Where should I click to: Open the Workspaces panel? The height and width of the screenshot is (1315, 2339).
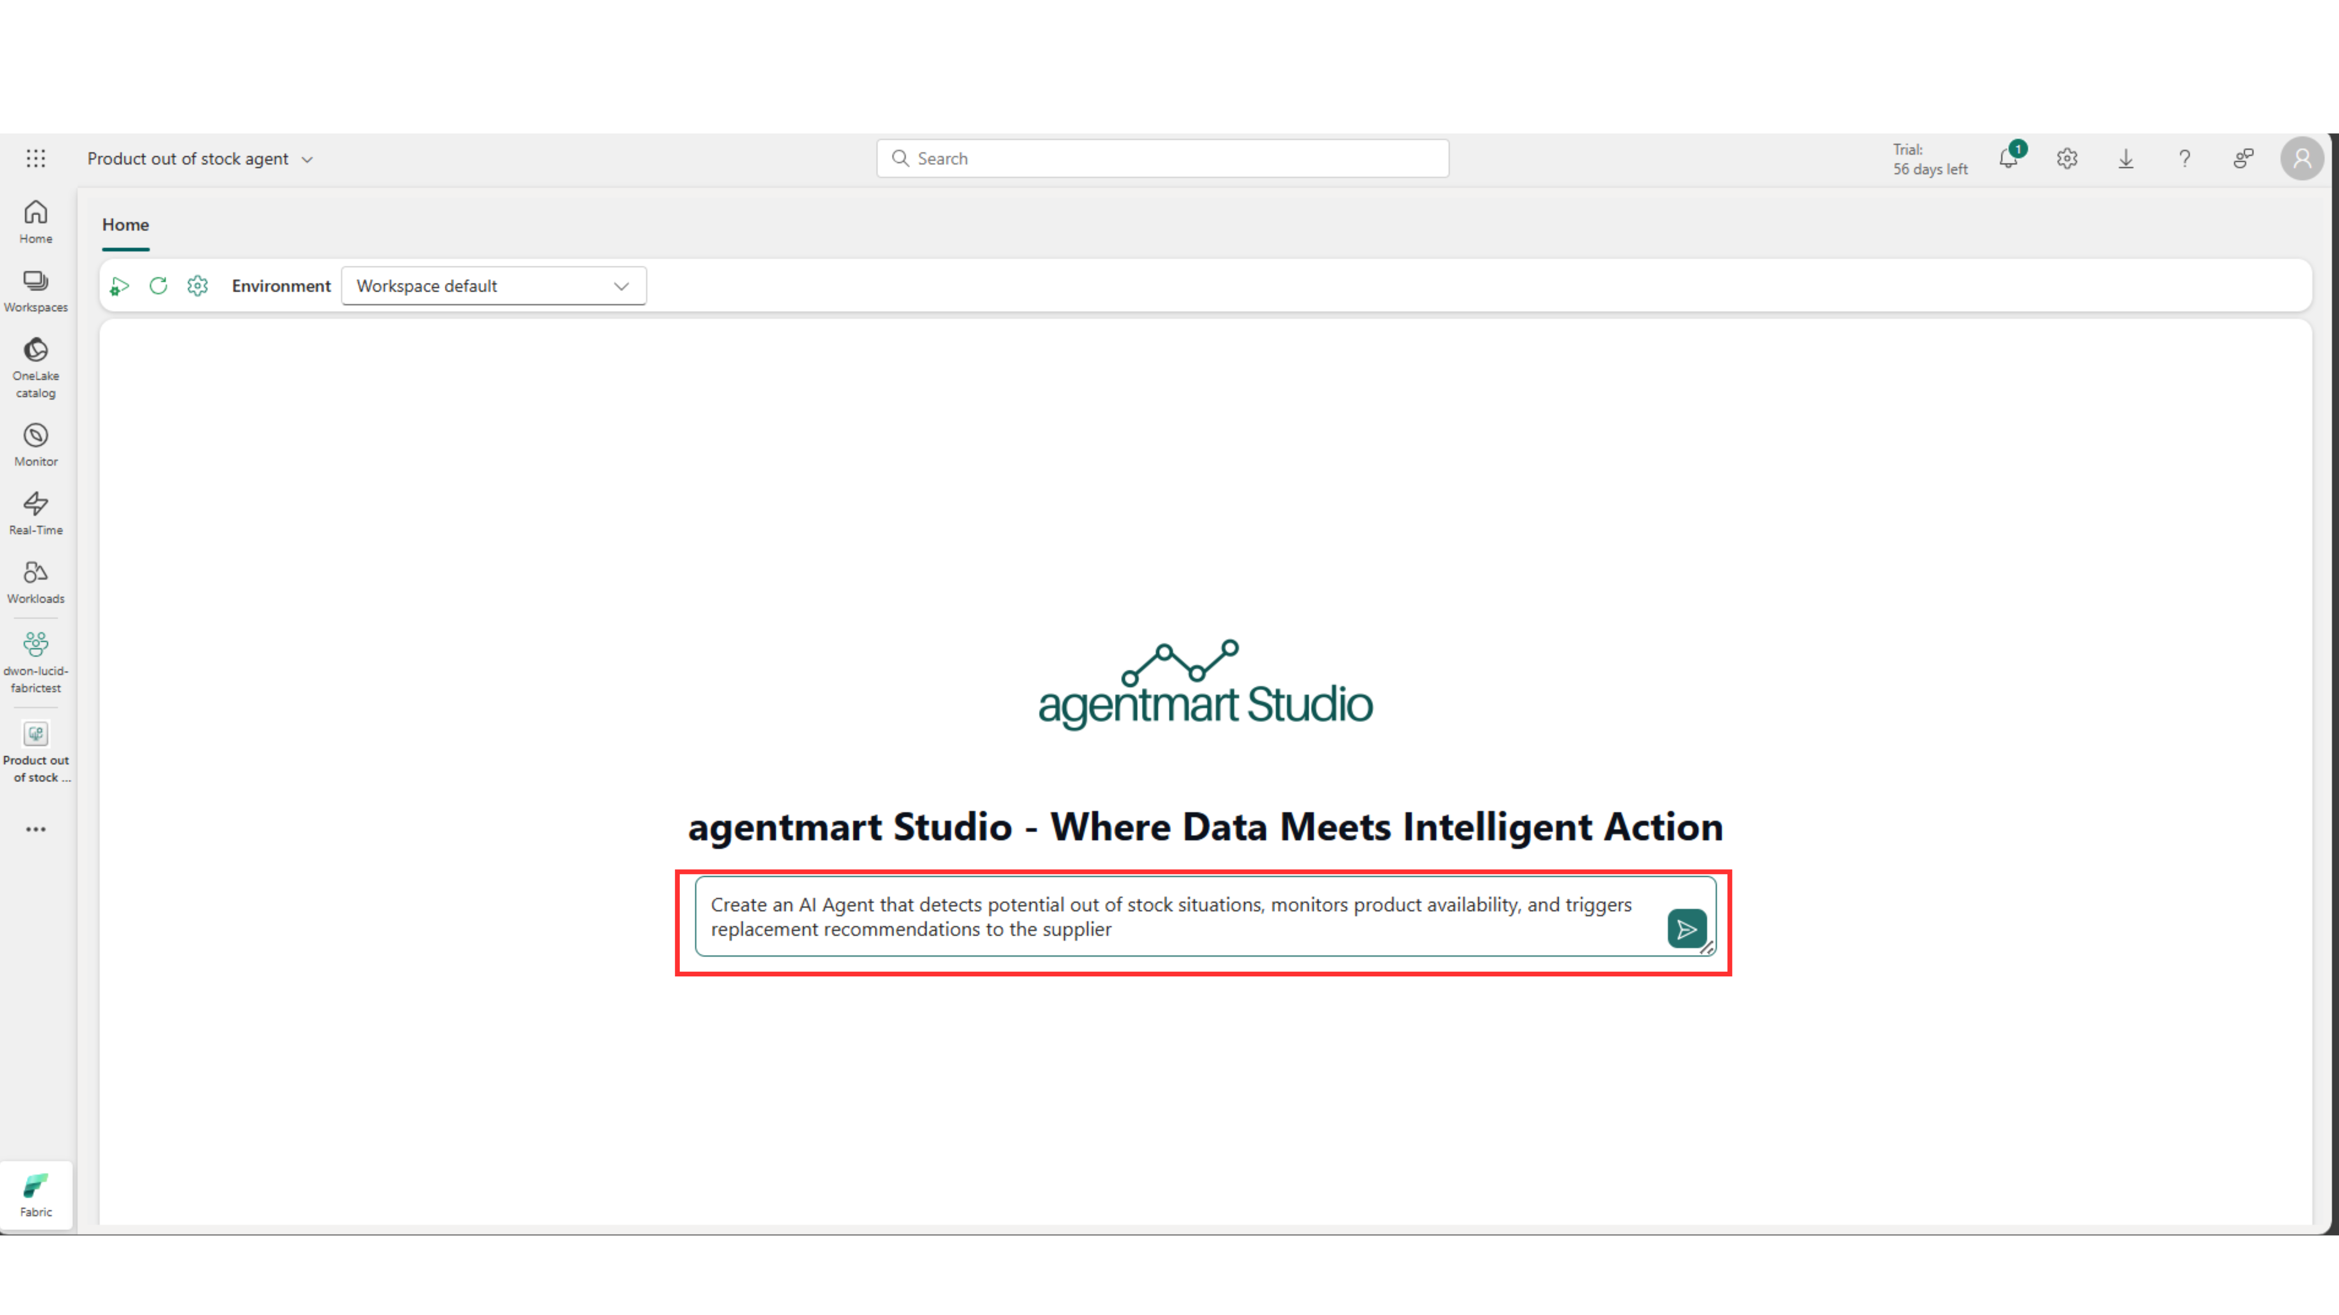click(x=35, y=290)
